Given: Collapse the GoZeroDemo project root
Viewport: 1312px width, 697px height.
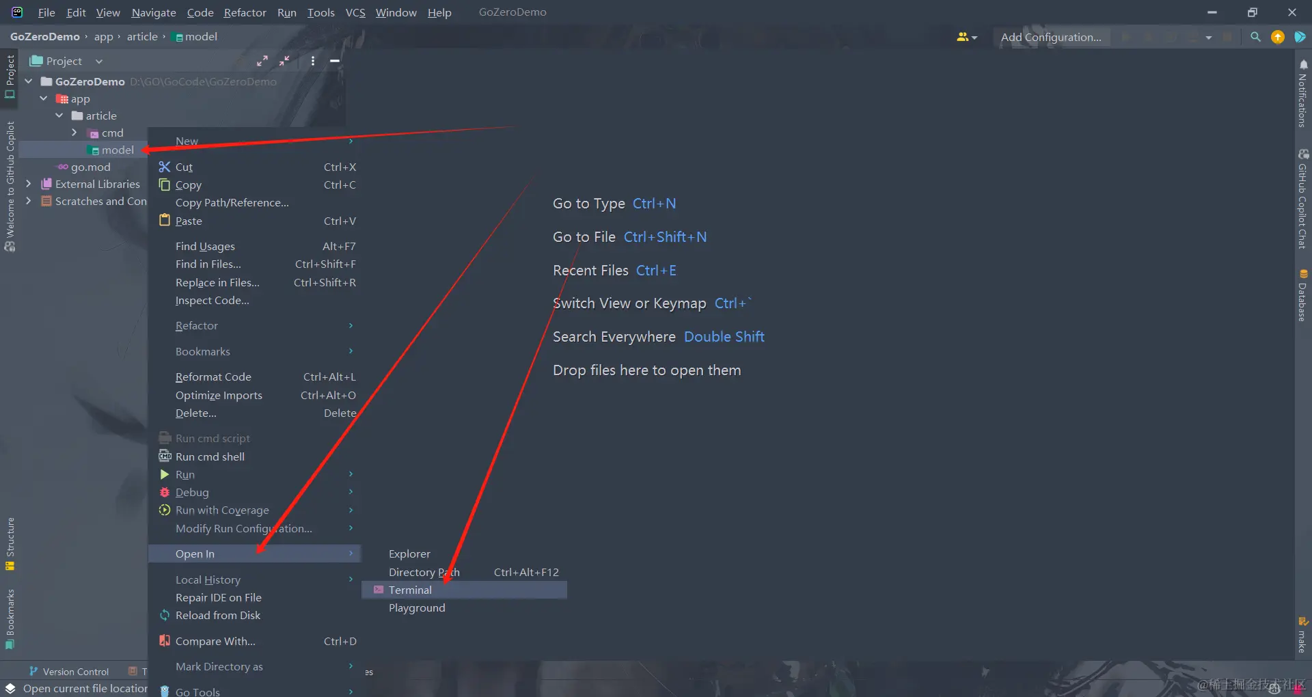Looking at the screenshot, I should click(x=29, y=81).
